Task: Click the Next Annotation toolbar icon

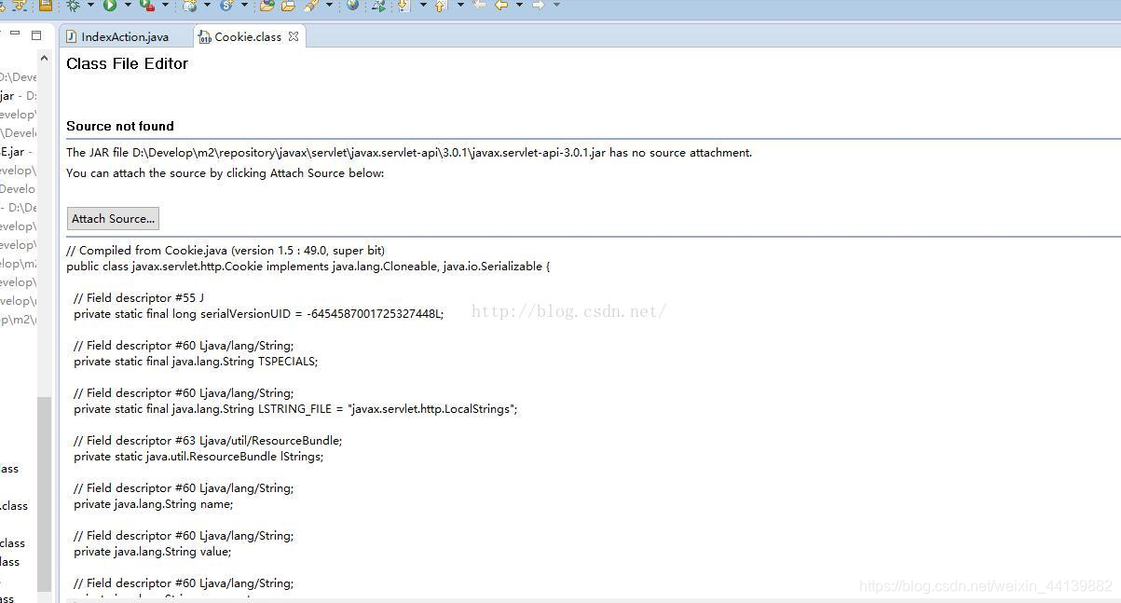Action: click(x=403, y=5)
